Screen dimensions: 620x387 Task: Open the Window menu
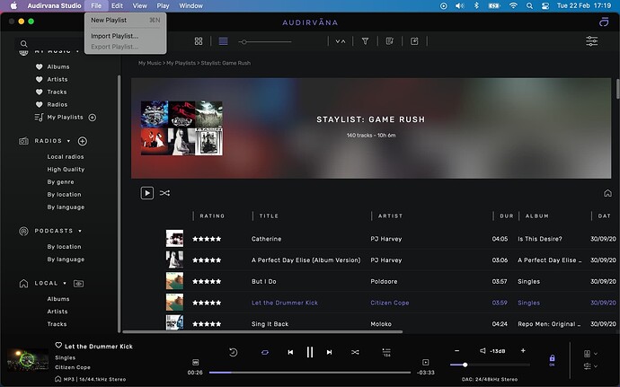tap(191, 6)
